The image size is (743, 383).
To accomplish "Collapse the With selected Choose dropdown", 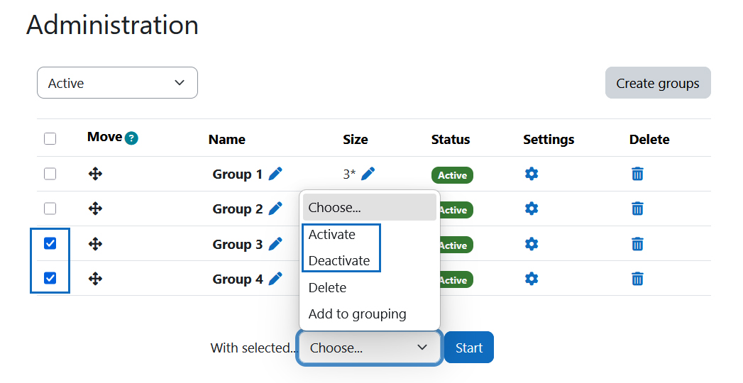I will click(370, 348).
